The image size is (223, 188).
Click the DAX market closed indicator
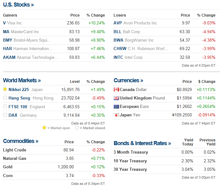point(5,115)
